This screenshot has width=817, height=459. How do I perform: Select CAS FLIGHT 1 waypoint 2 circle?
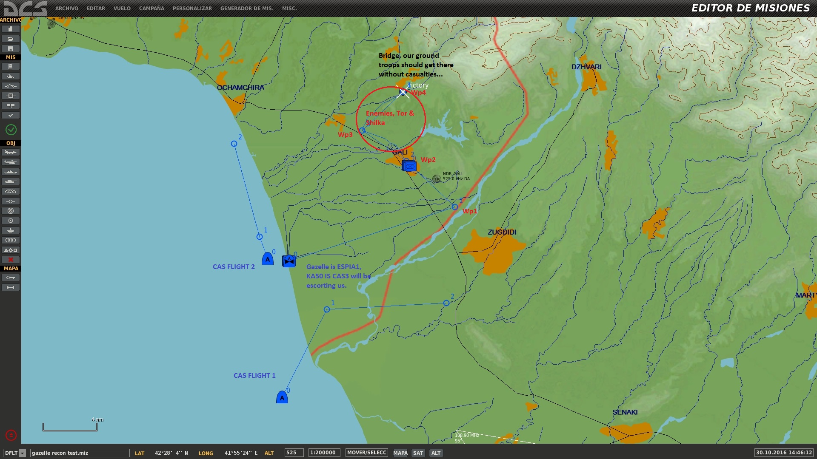click(x=446, y=303)
